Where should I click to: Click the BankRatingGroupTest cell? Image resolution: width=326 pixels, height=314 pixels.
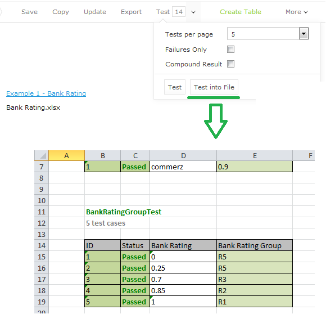point(124,212)
